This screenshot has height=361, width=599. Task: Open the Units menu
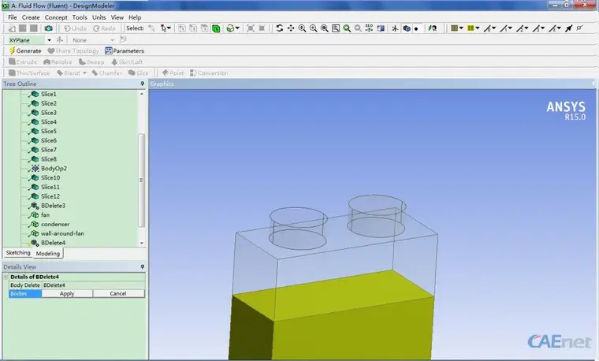pos(99,17)
